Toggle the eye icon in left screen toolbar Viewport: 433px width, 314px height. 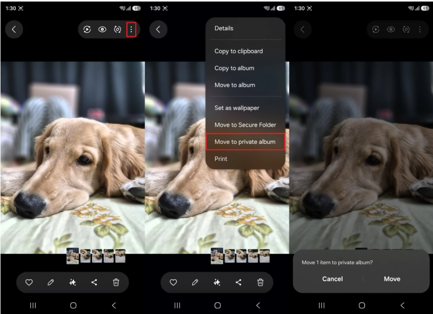point(102,30)
